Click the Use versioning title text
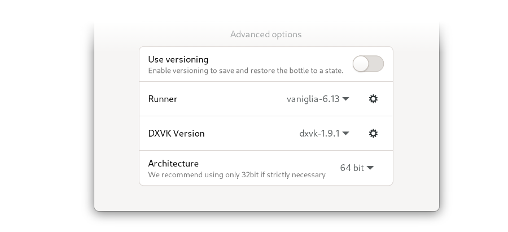 pyautogui.click(x=178, y=59)
